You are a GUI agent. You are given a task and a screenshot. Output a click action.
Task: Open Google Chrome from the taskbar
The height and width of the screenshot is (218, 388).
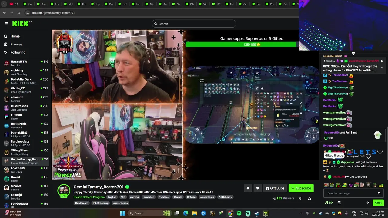[x=230, y=213]
